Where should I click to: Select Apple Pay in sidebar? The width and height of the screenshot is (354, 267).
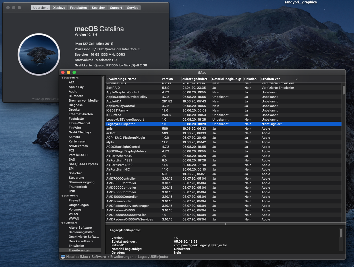(76, 87)
